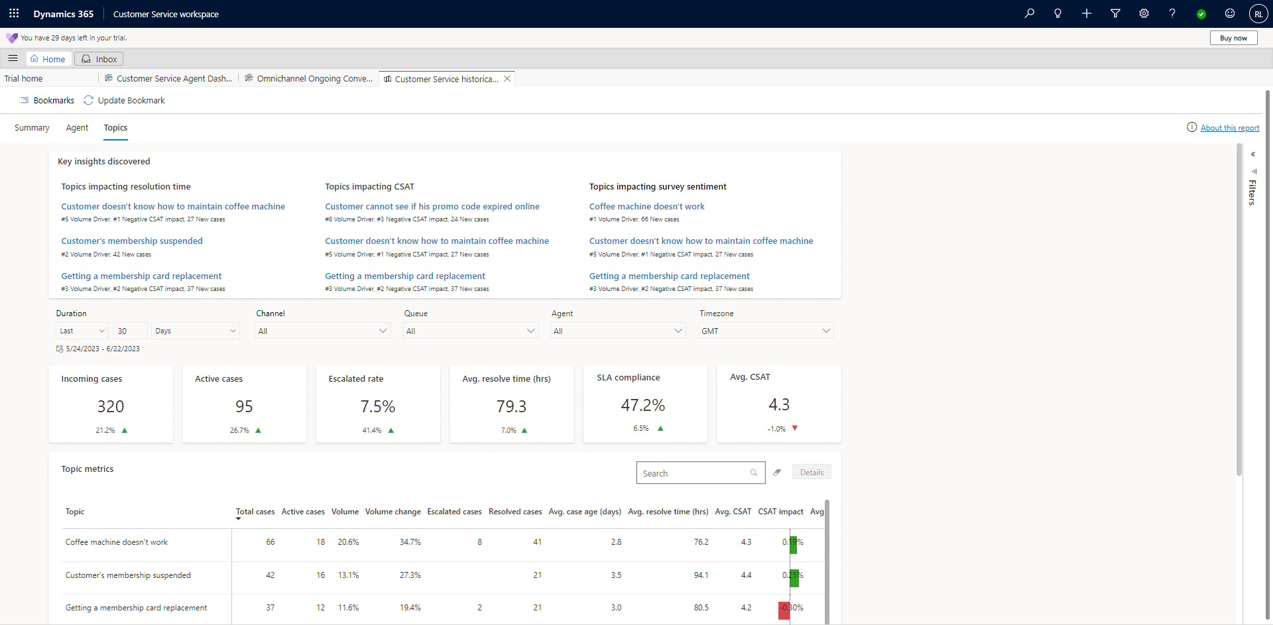The height and width of the screenshot is (625, 1273).
Task: Open the Channel dropdown set to All
Action: pyautogui.click(x=322, y=330)
